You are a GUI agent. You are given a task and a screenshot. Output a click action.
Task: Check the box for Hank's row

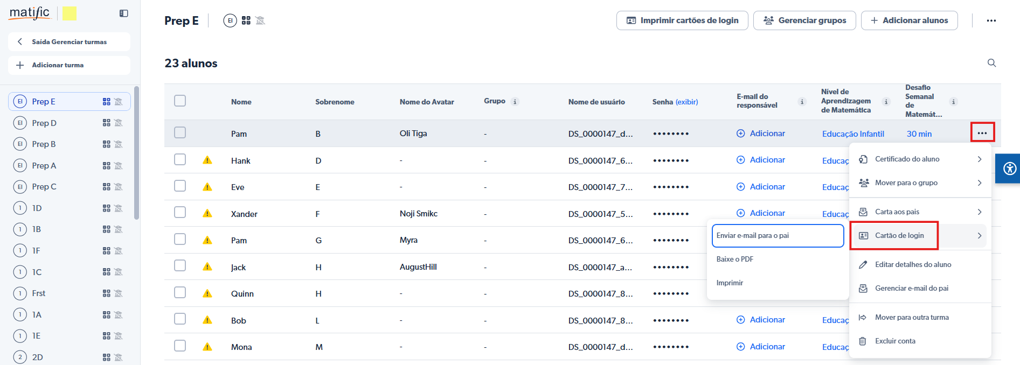[180, 160]
